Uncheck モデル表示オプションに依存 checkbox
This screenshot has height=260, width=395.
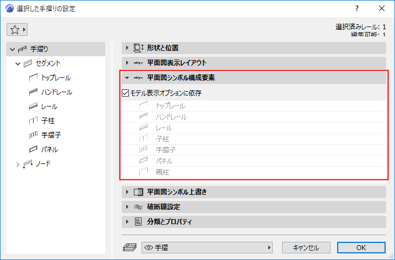coord(125,93)
